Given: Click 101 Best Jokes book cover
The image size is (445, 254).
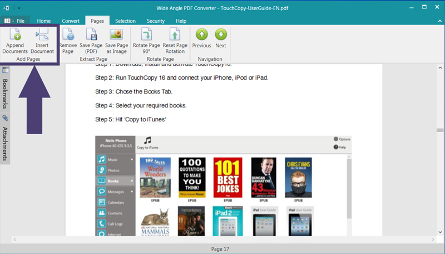Looking at the screenshot, I should click(x=228, y=178).
